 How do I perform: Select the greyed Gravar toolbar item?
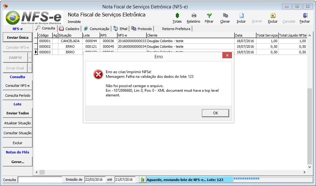pyautogui.click(x=257, y=21)
